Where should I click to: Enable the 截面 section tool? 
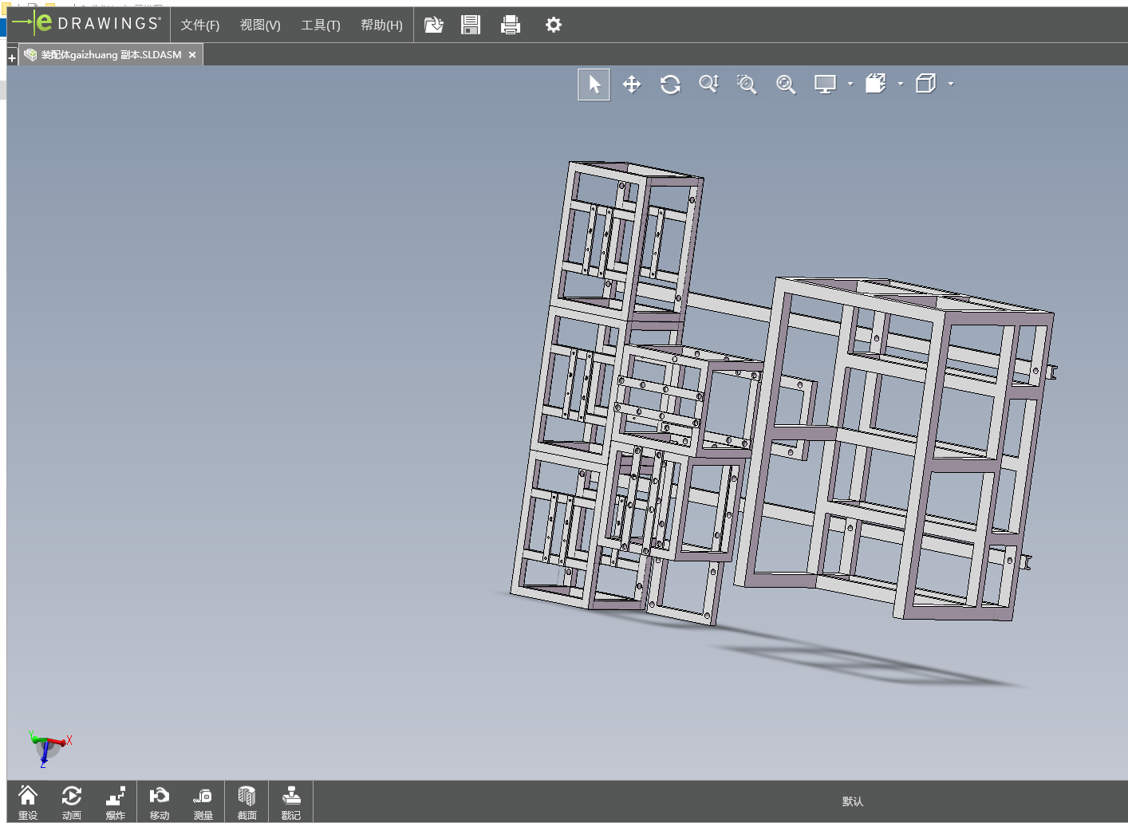click(247, 801)
